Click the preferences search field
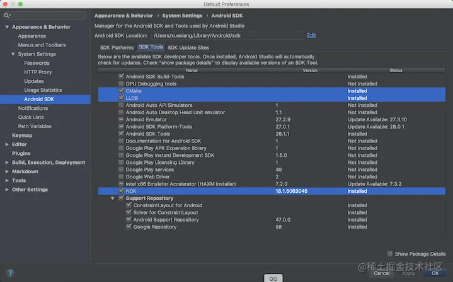The height and width of the screenshot is (282, 453). pos(45,15)
